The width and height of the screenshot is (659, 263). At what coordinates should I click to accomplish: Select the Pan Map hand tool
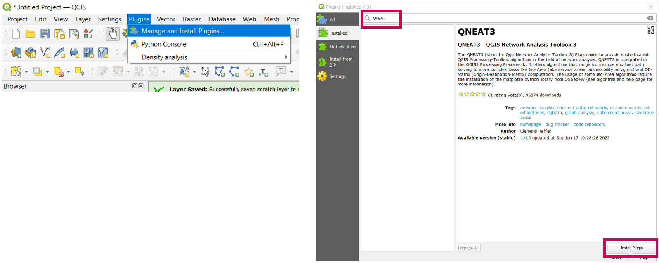112,34
